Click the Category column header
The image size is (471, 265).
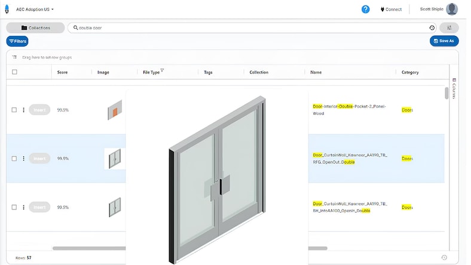pyautogui.click(x=410, y=72)
